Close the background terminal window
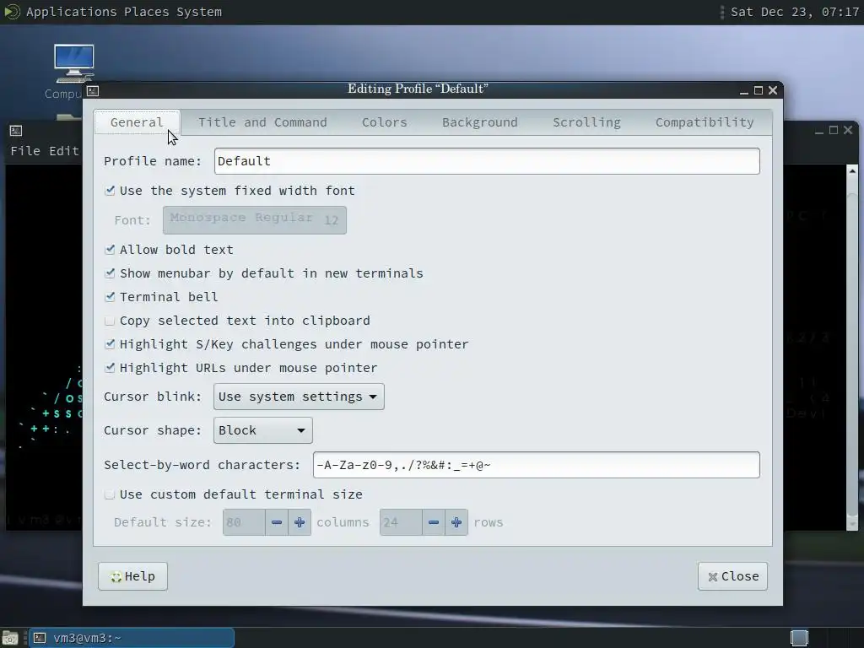Screen dimensions: 864x648 point(848,130)
